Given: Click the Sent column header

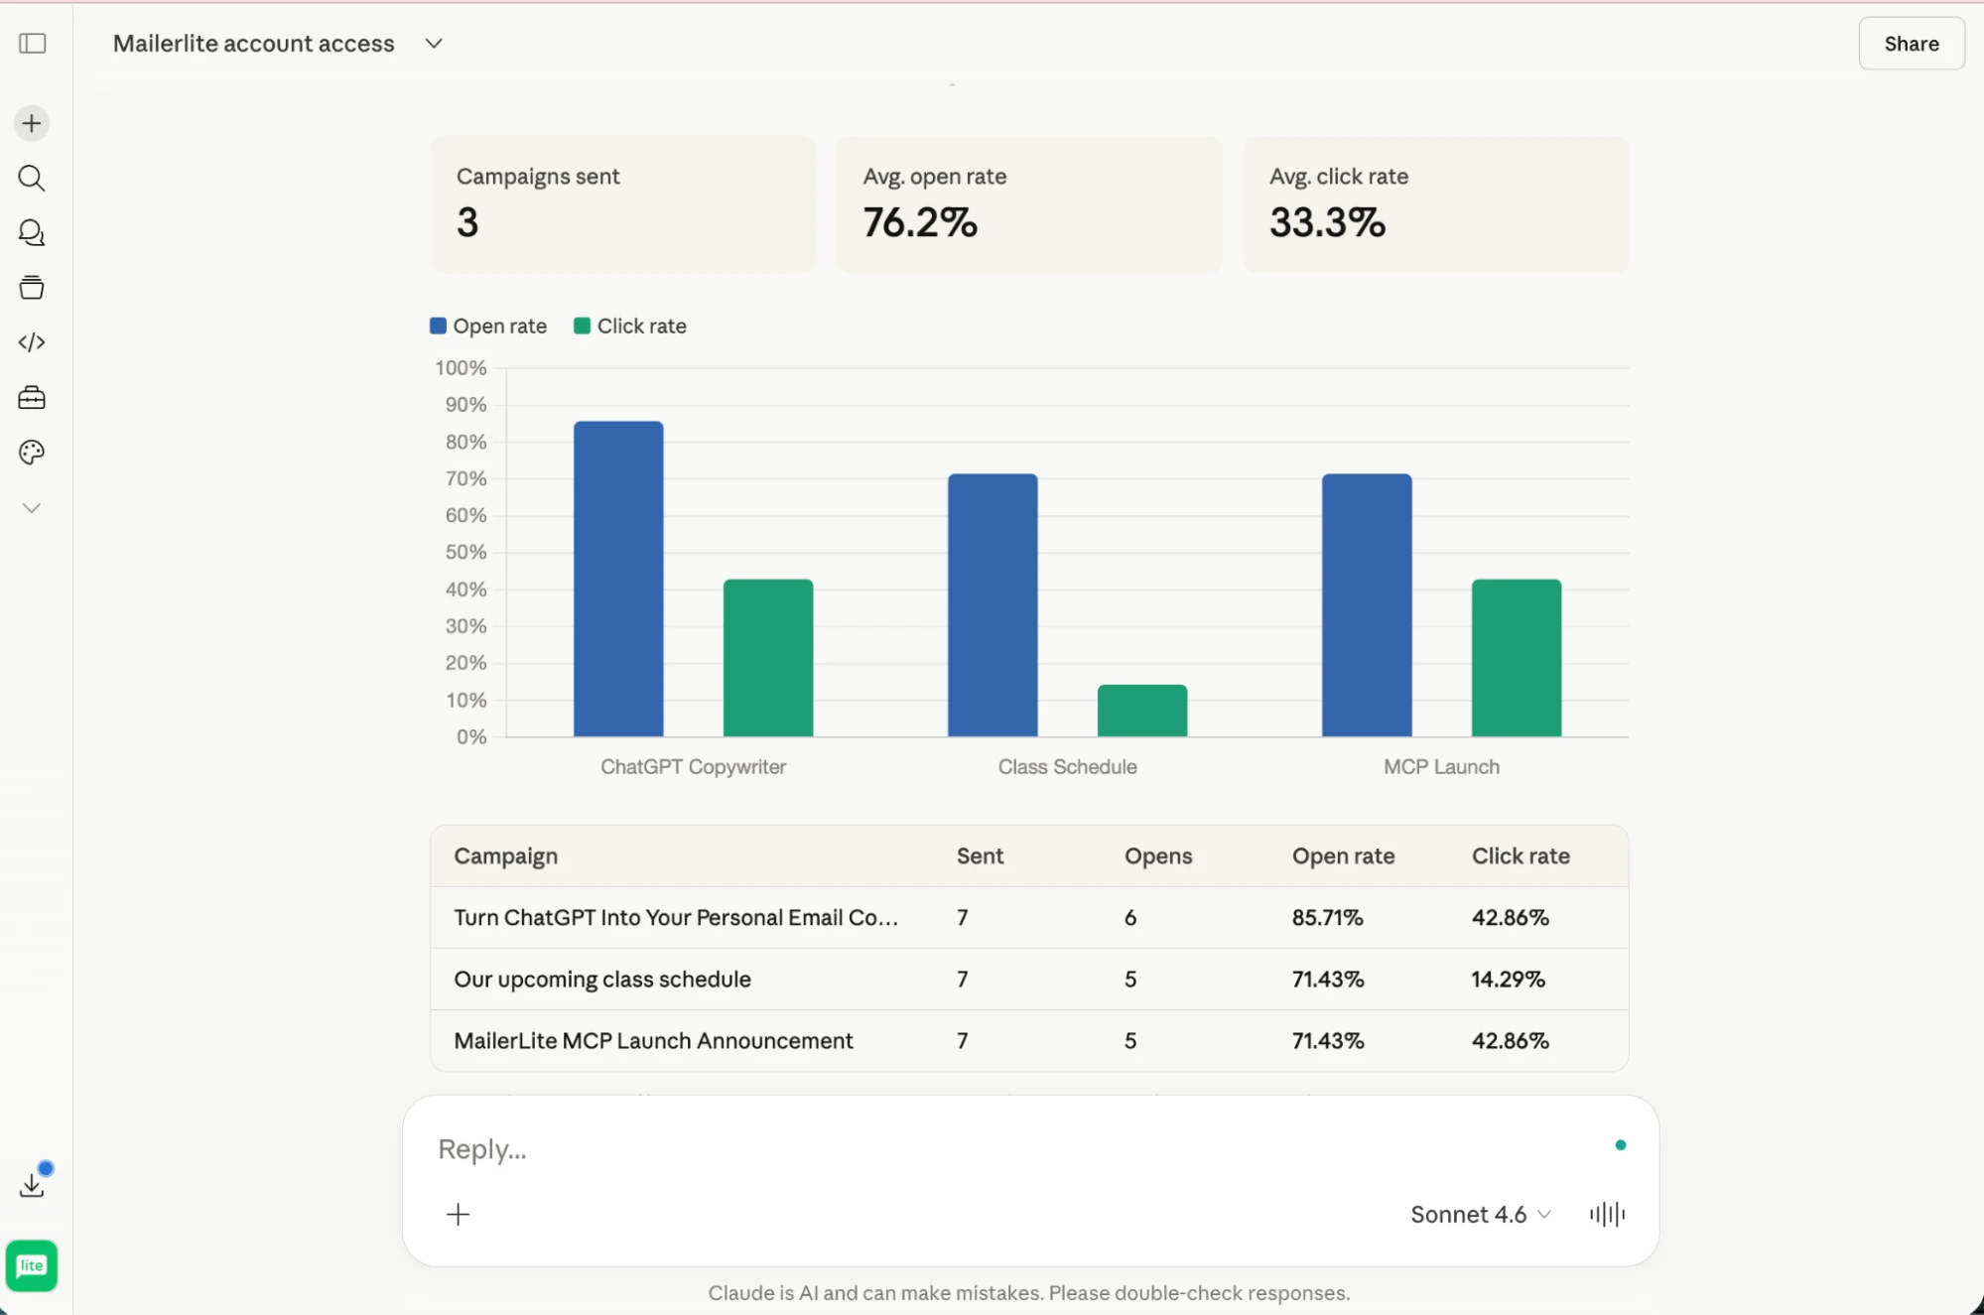Looking at the screenshot, I should (x=981, y=856).
